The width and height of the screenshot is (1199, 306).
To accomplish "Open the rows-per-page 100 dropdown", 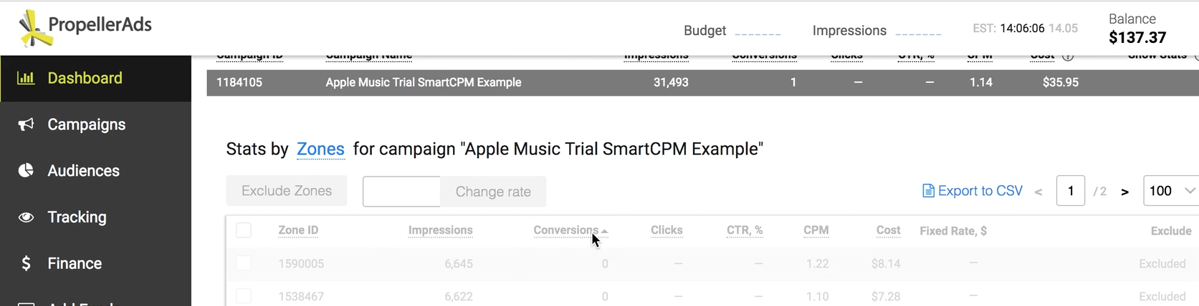I will coord(1171,191).
